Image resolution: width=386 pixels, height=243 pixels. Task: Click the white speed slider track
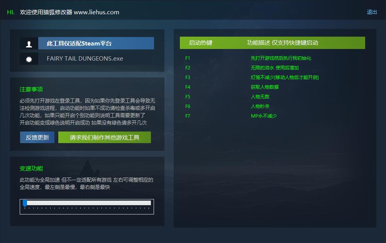[x=89, y=202]
